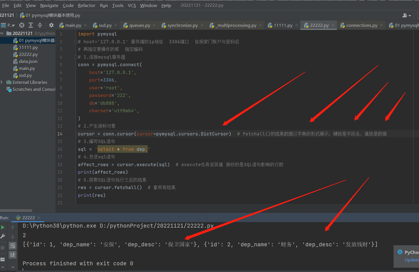The width and height of the screenshot is (419, 272).
Task: Close the queues.py editor tab
Action: click(154, 25)
